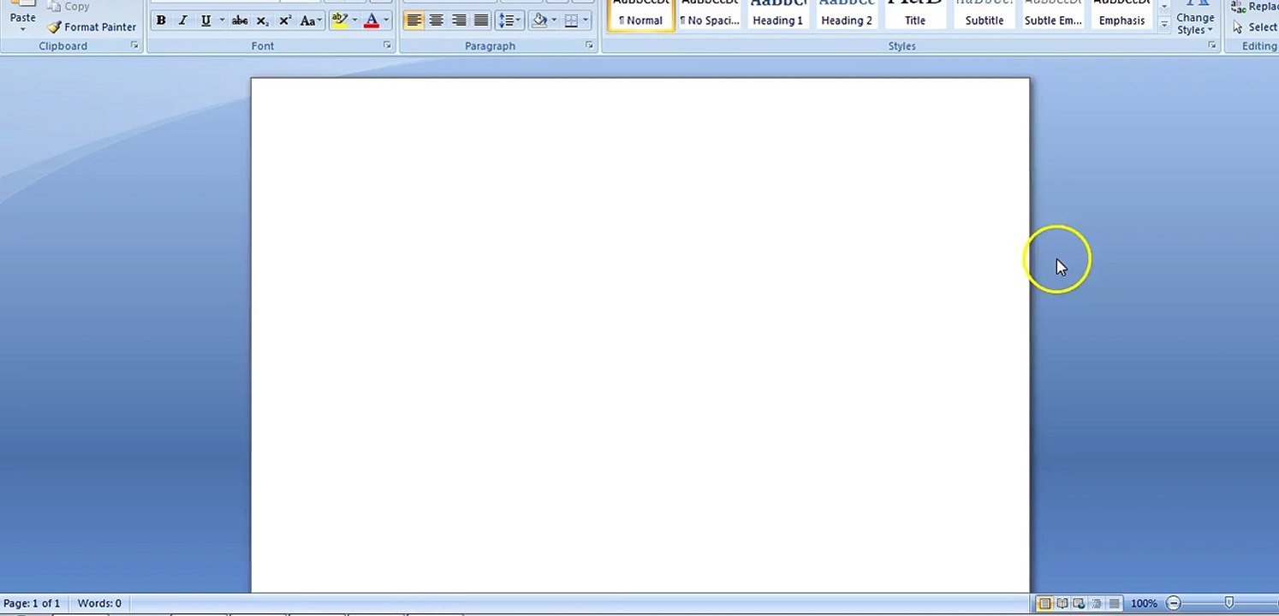1279x616 pixels.
Task: Click the 100% zoom level button
Action: pos(1144,603)
